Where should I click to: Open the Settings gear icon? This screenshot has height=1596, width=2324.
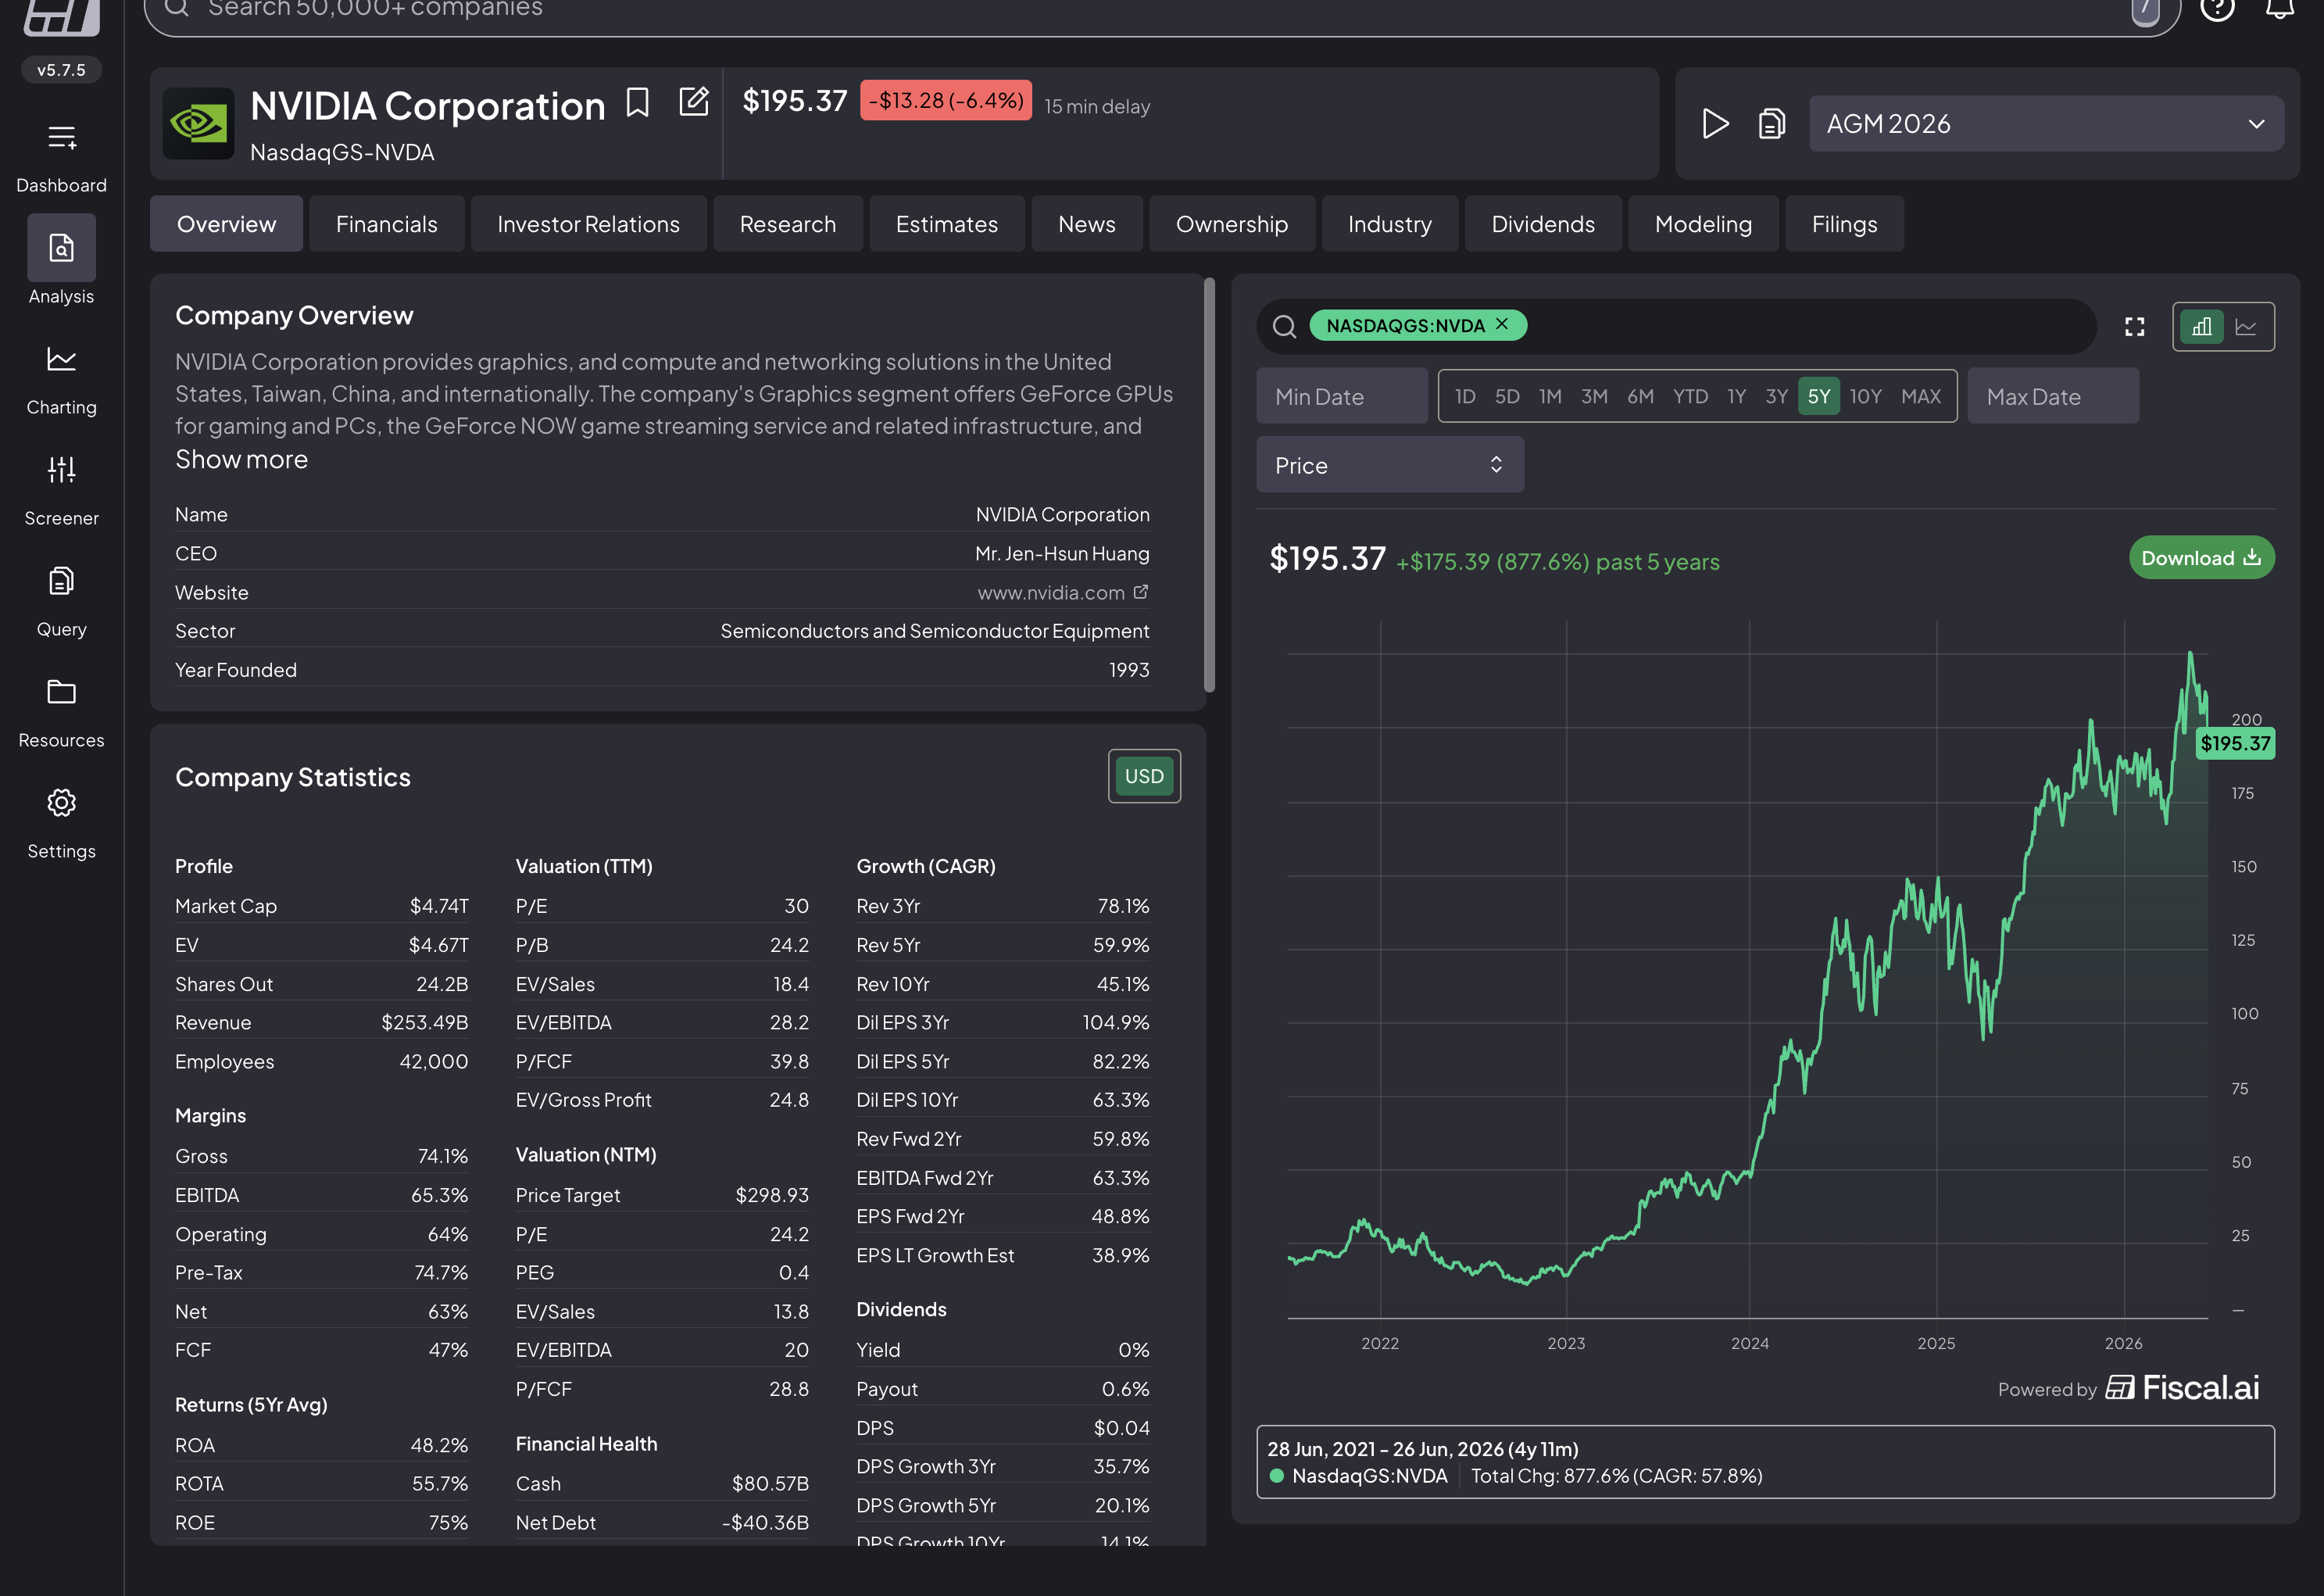[61, 803]
